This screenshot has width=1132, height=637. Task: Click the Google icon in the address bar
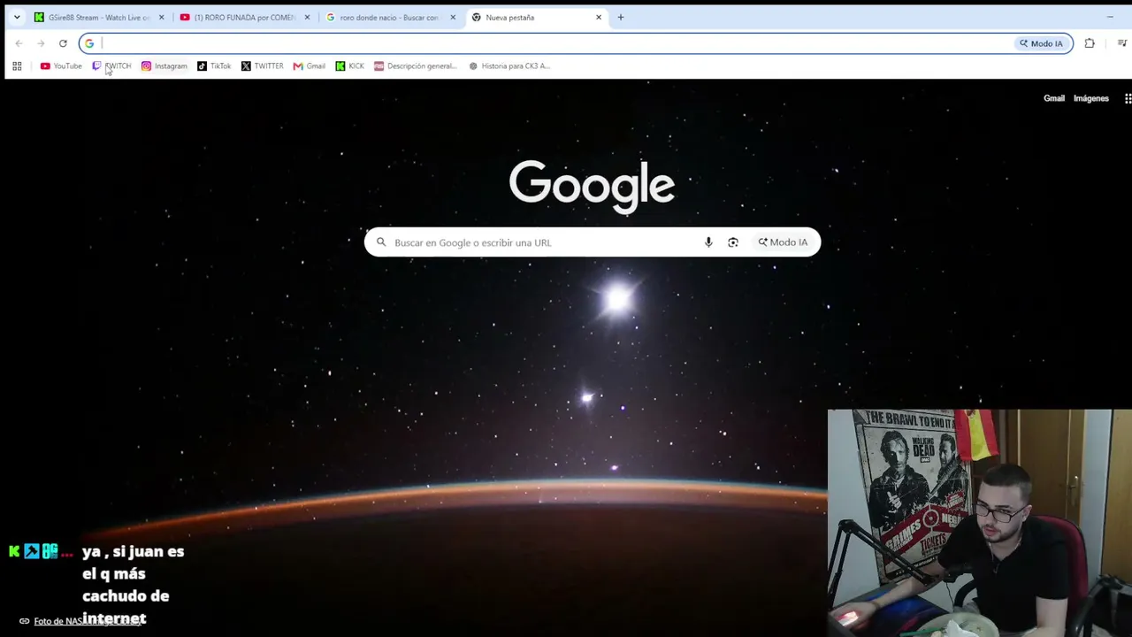pos(89,43)
